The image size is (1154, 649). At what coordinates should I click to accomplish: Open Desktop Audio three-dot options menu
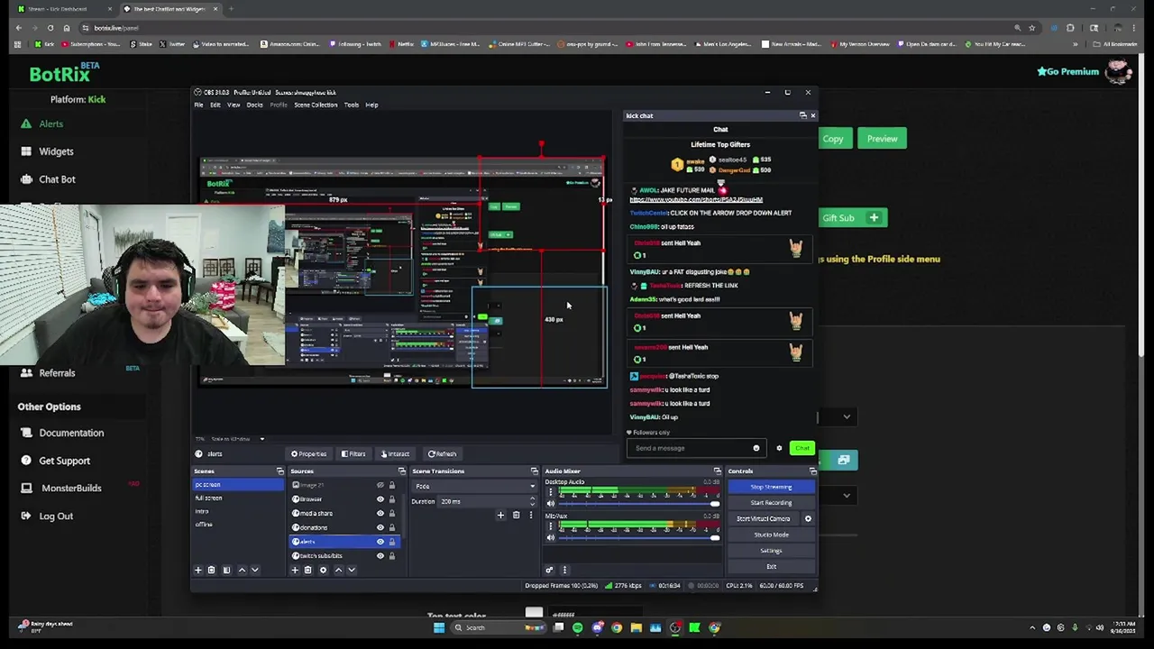click(x=551, y=493)
